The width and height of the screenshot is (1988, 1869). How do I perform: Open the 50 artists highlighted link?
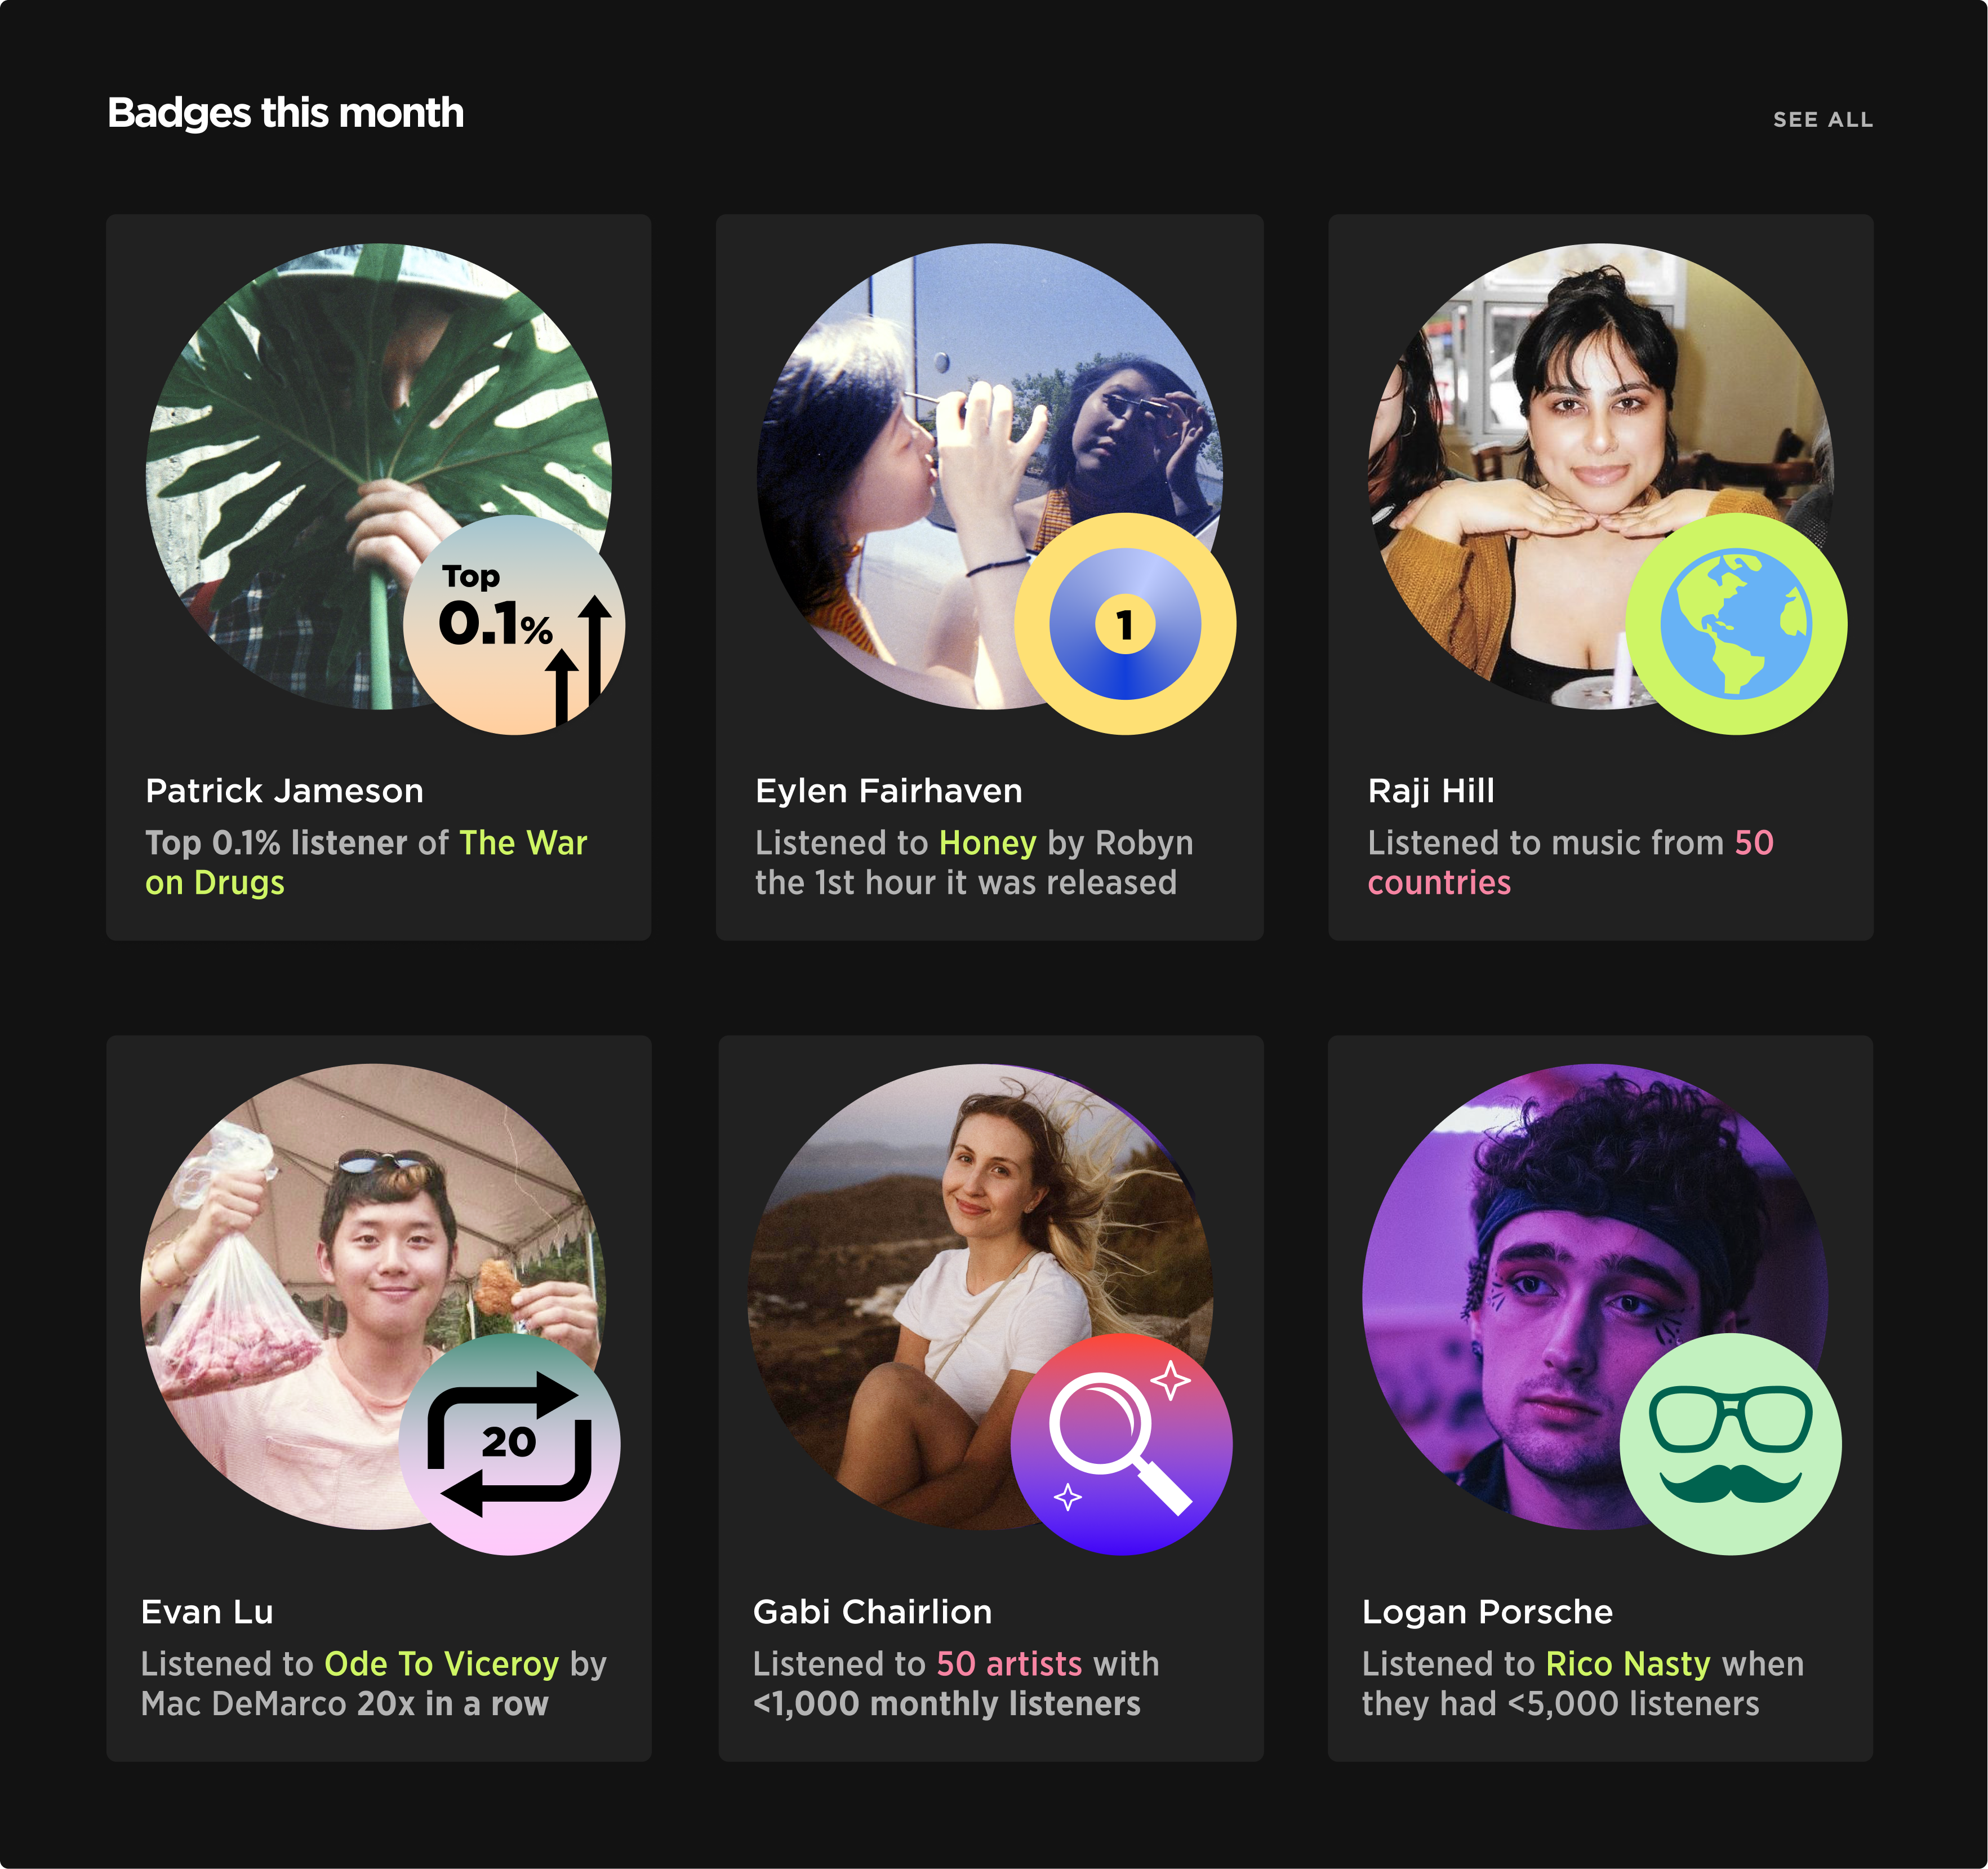(x=1008, y=1663)
